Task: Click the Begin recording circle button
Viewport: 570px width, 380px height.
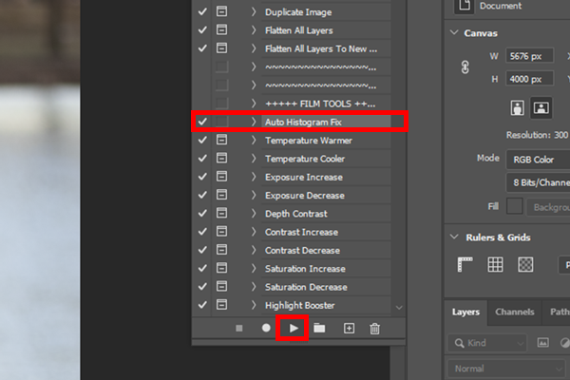Action: coord(266,328)
